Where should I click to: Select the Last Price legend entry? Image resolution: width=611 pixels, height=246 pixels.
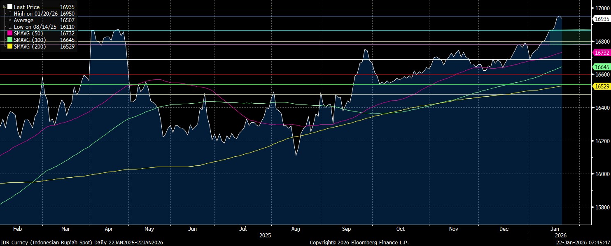pos(27,7)
